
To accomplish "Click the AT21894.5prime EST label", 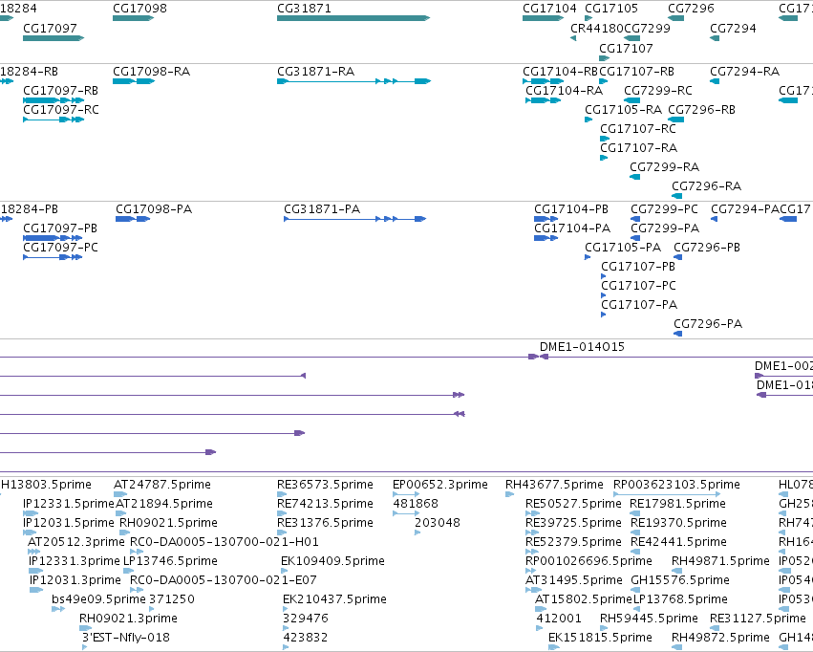I will (x=164, y=504).
